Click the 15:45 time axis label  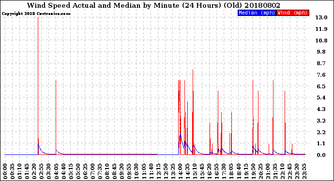[202, 171]
